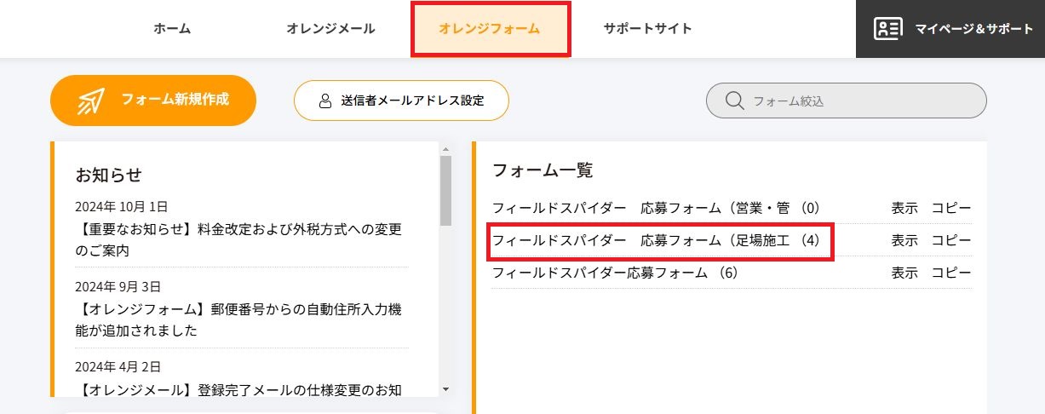Focus the フォーム絞込 search field

[860, 101]
